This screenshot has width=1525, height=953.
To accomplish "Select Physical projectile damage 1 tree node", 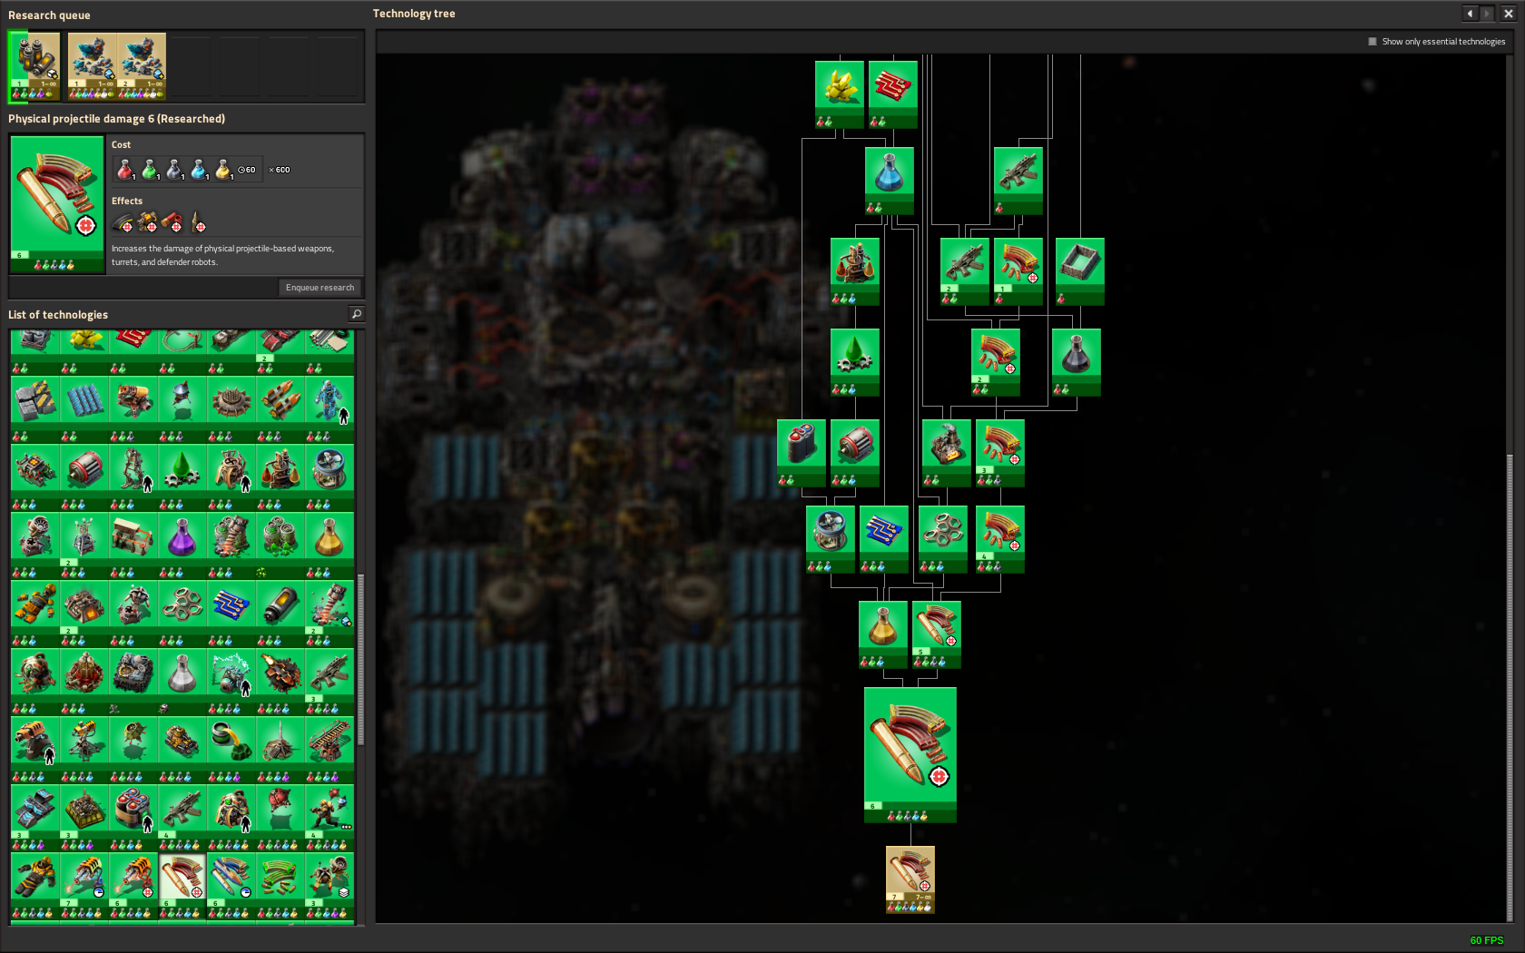I will pos(1018,271).
